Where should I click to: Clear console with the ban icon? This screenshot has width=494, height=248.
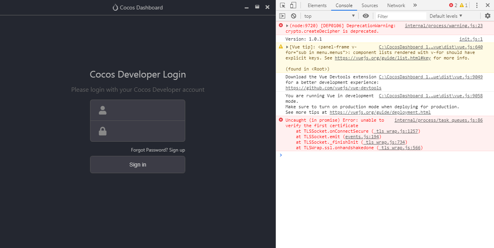pyautogui.click(x=293, y=16)
